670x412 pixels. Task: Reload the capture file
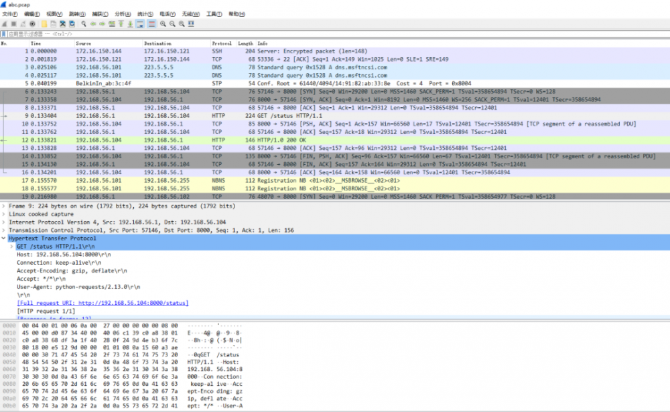point(72,24)
